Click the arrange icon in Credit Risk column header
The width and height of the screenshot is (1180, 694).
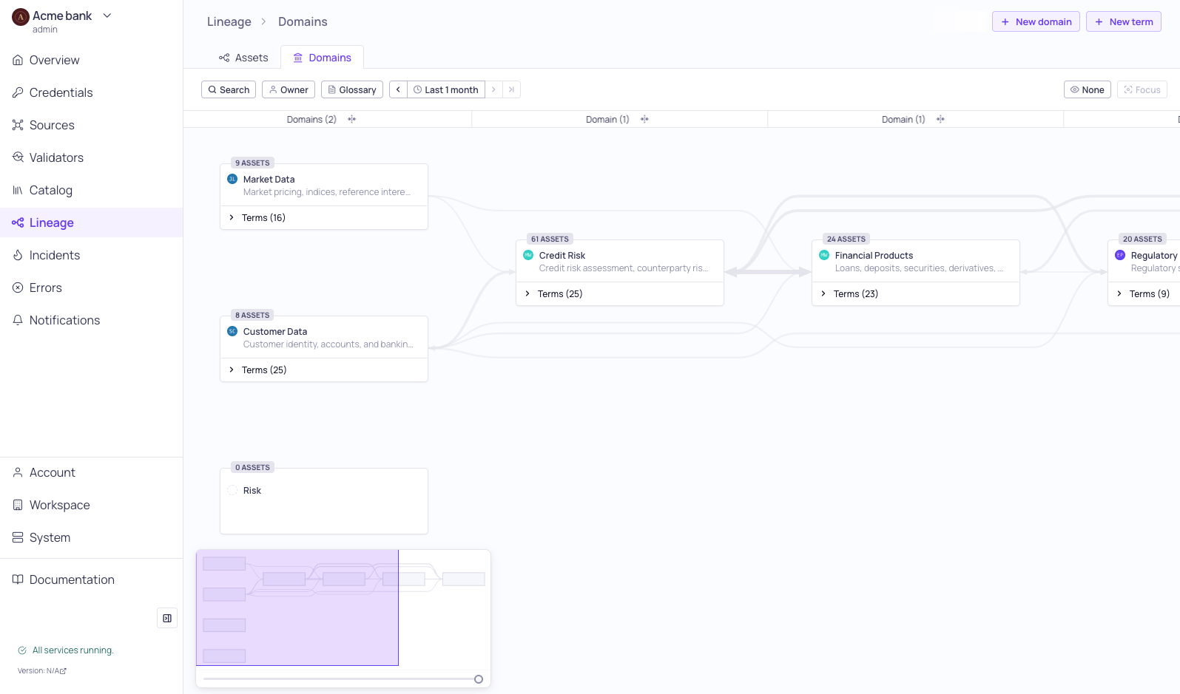(644, 119)
